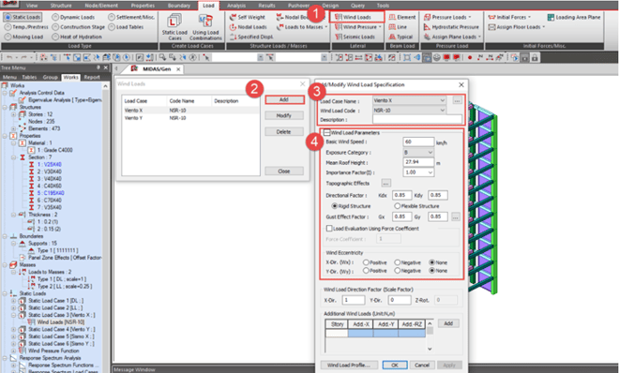Pin the Tree Menu panel

point(98,67)
